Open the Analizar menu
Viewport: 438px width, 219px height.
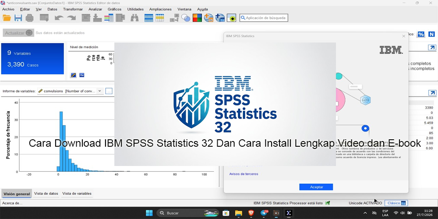click(x=95, y=9)
